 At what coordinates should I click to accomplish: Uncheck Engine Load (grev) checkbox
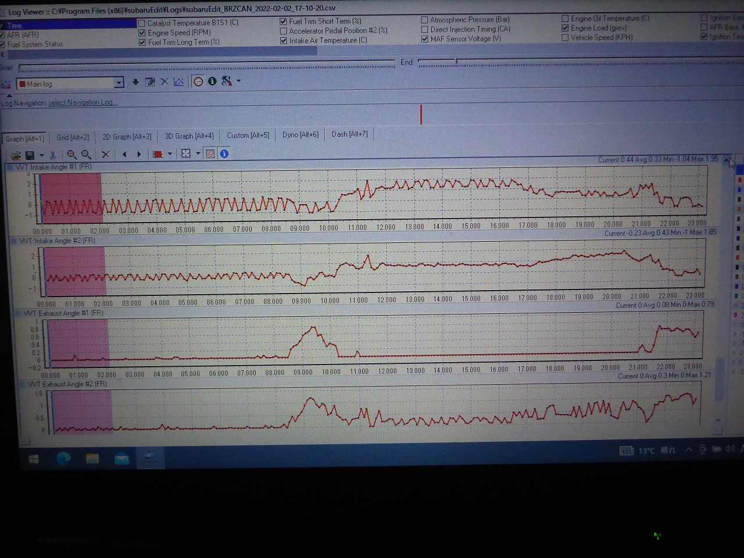click(x=565, y=28)
